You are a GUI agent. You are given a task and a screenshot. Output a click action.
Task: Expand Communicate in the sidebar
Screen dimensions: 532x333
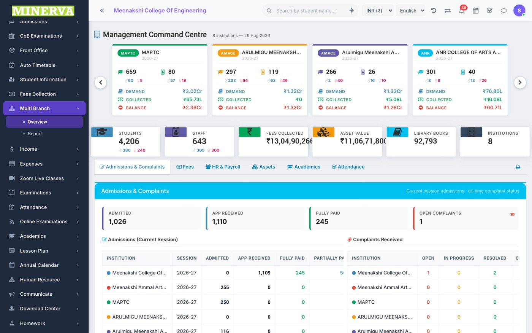(x=44, y=294)
